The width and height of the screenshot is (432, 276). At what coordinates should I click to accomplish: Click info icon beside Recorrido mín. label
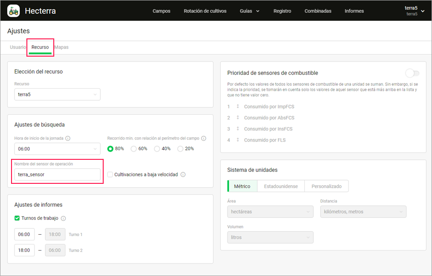click(204, 138)
